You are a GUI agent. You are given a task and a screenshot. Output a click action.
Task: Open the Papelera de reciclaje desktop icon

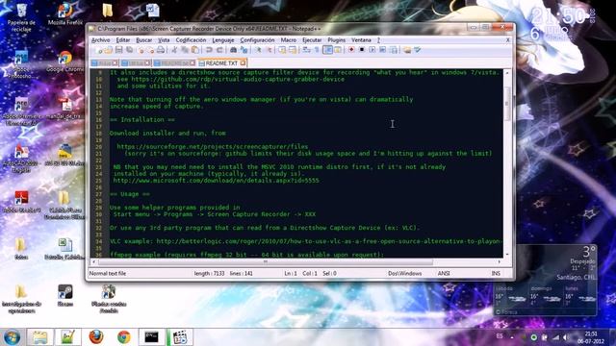coord(21,17)
